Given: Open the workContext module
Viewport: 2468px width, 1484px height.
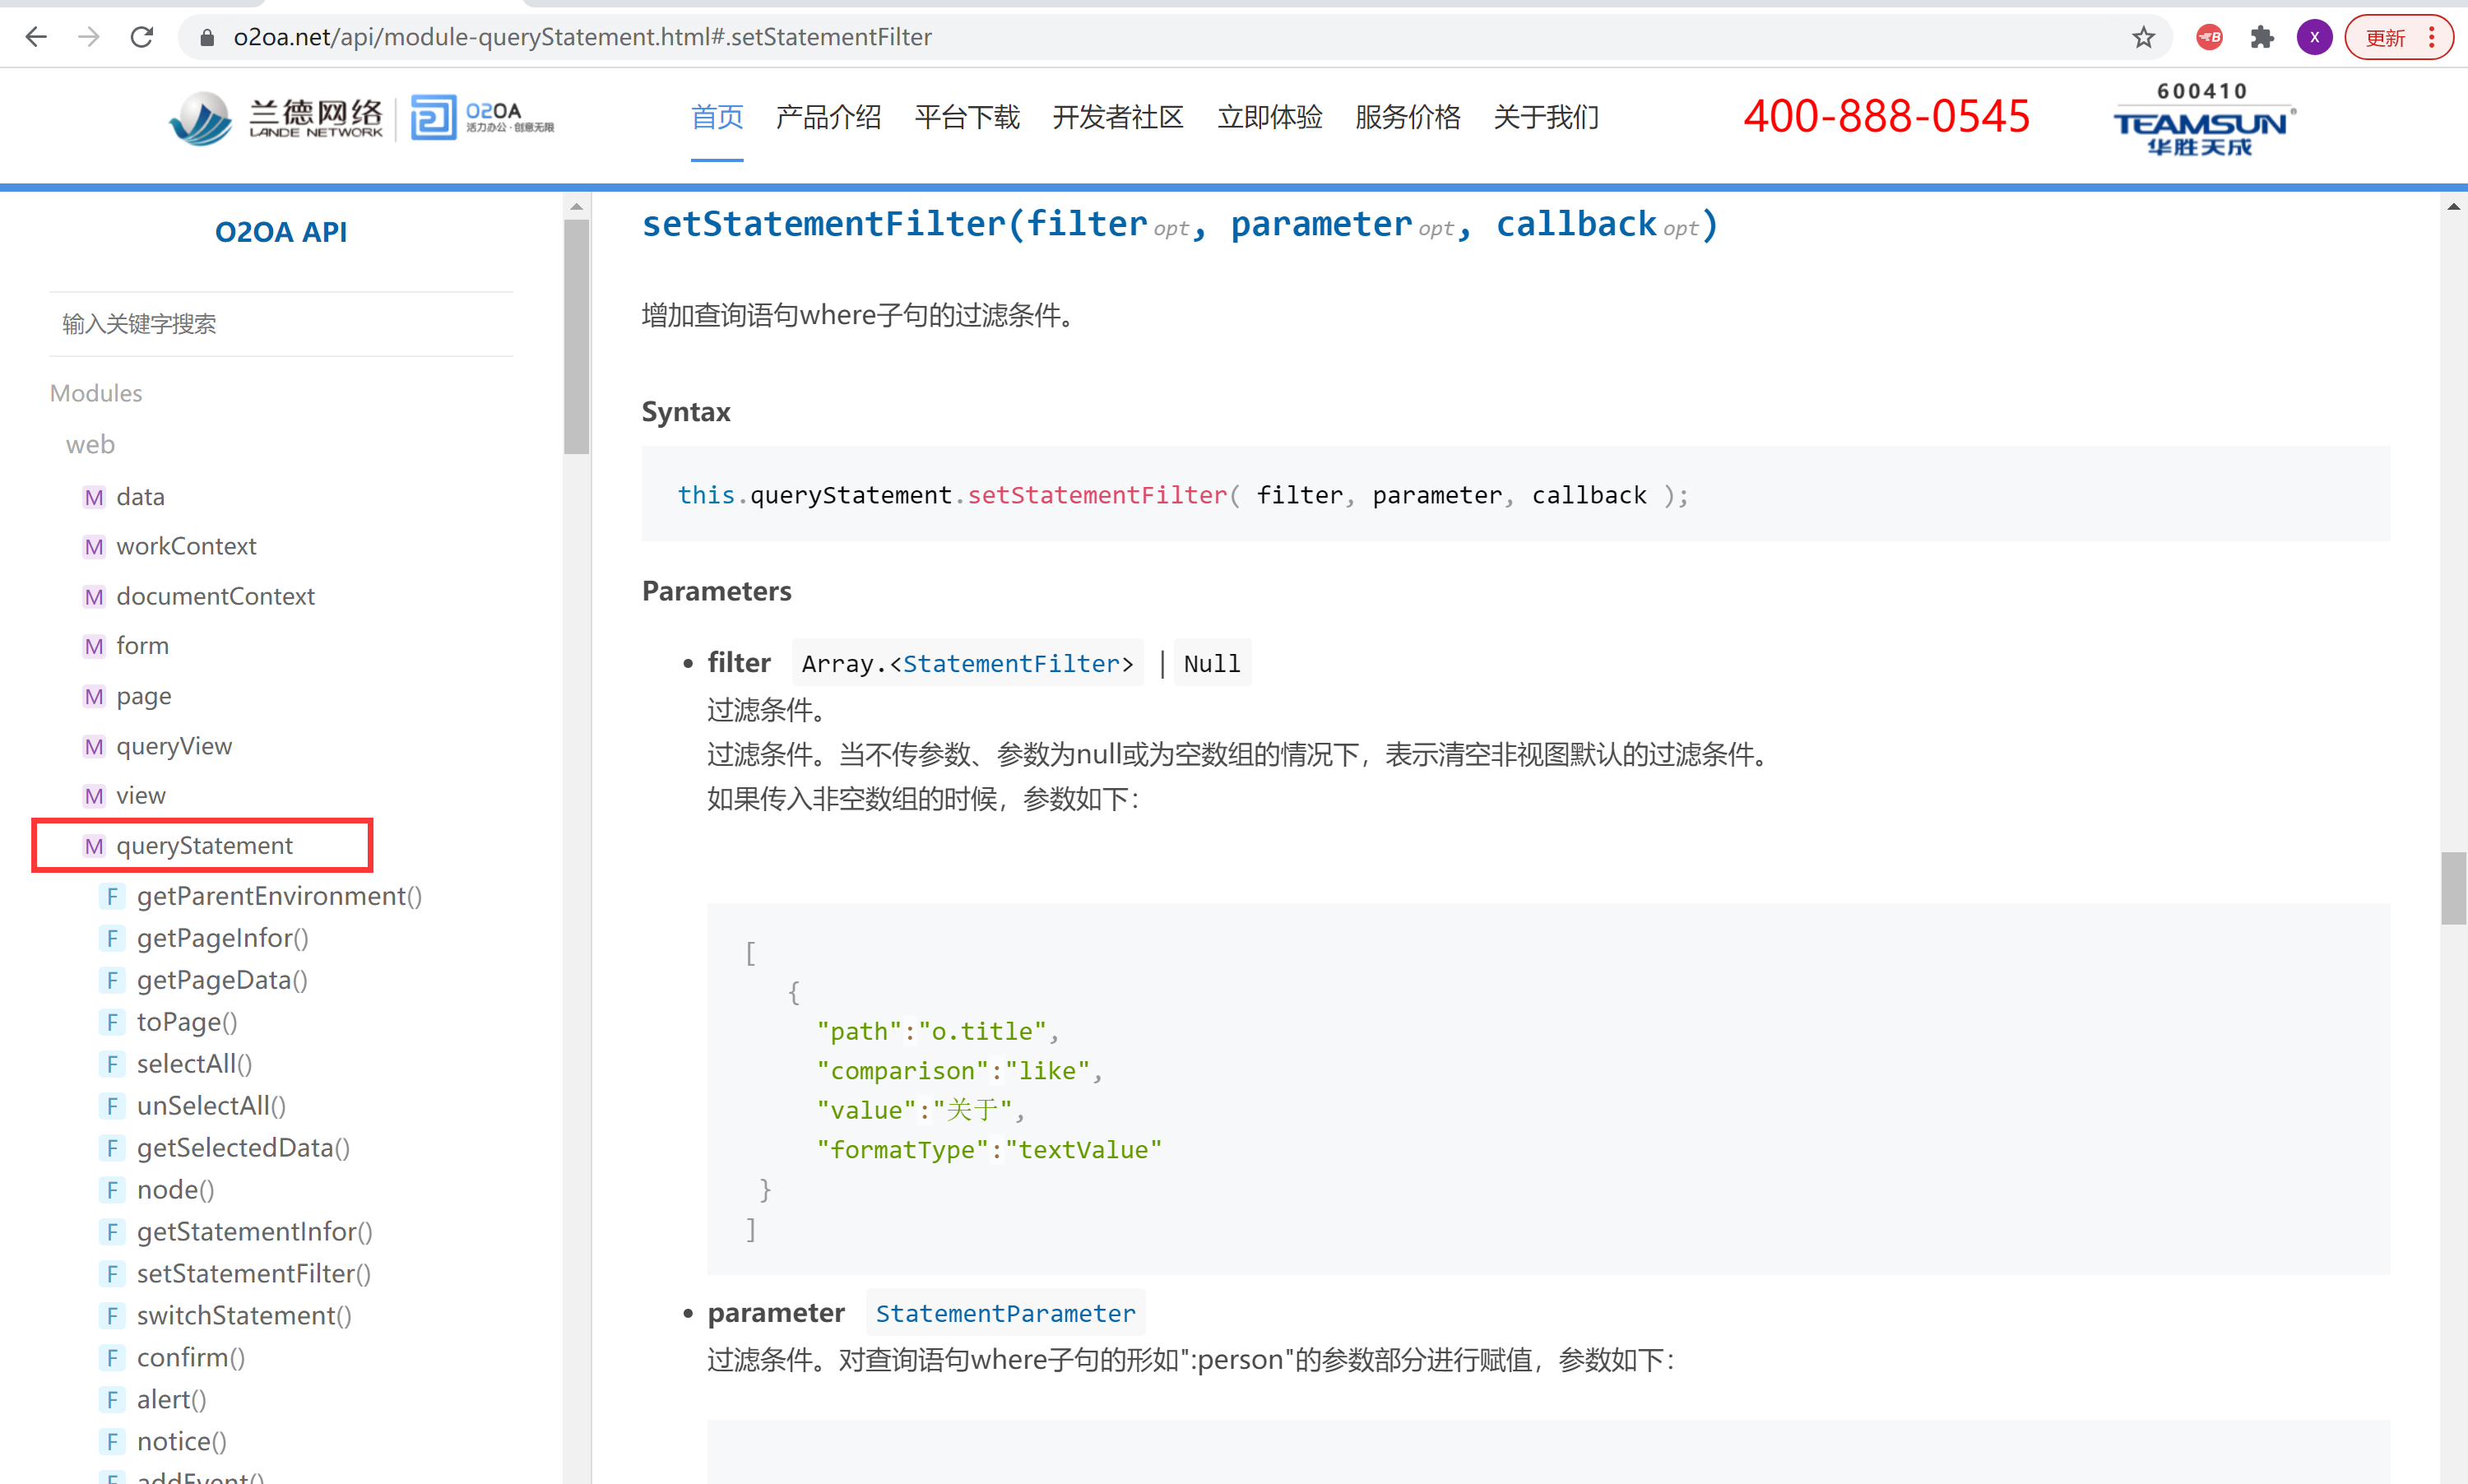Looking at the screenshot, I should (x=186, y=546).
